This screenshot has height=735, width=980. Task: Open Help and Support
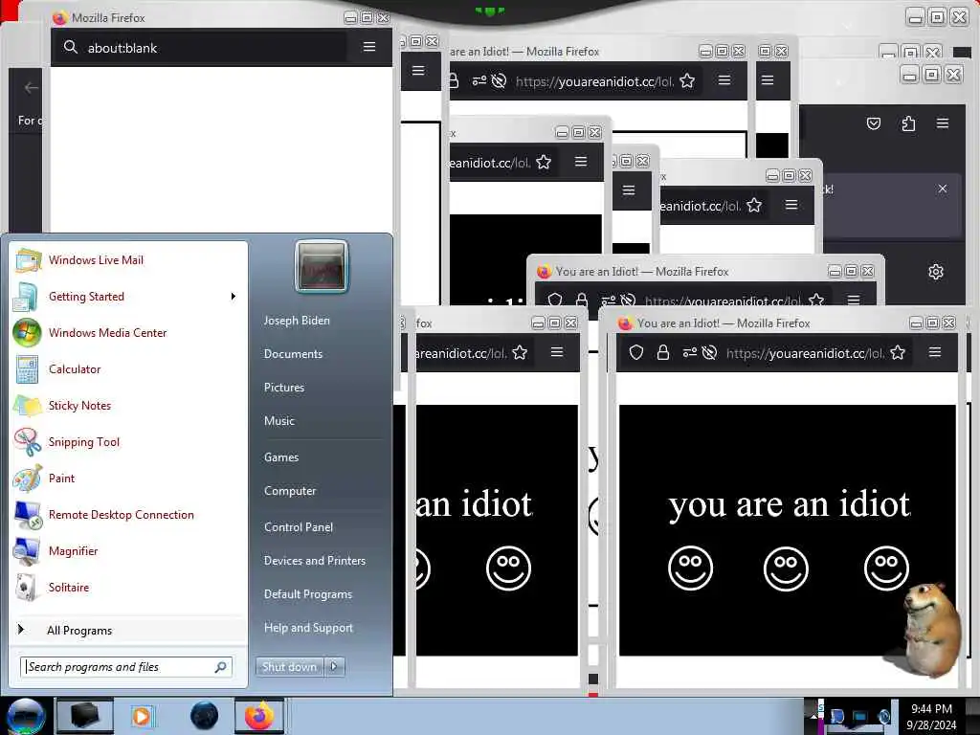tap(308, 628)
